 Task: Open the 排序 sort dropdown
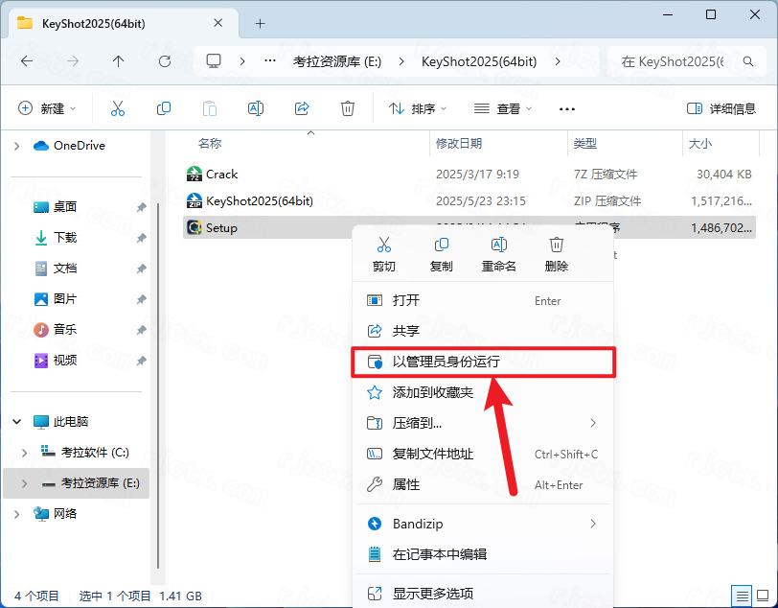(416, 108)
